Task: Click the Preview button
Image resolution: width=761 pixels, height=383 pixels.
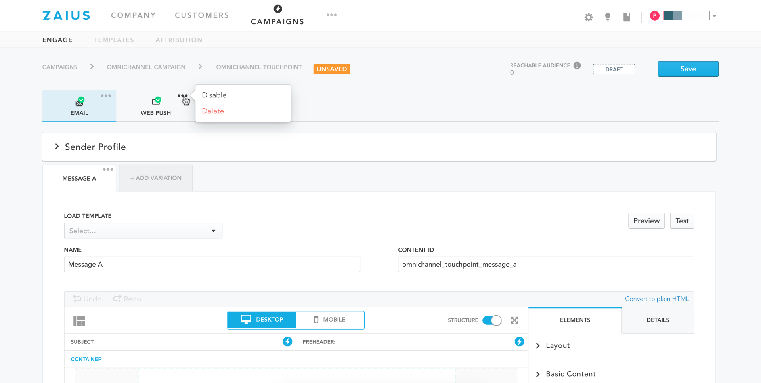Action: coord(646,221)
